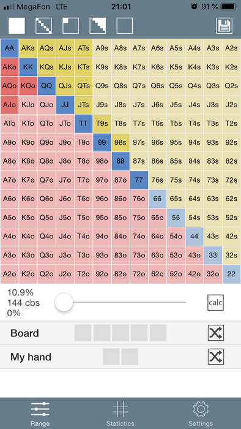
Task: Toggle the AA cell in range grid
Action: point(10,48)
